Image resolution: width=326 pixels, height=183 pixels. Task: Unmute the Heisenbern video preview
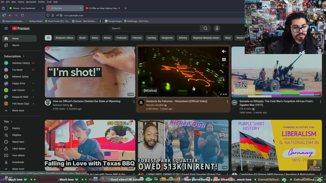[x=224, y=51]
